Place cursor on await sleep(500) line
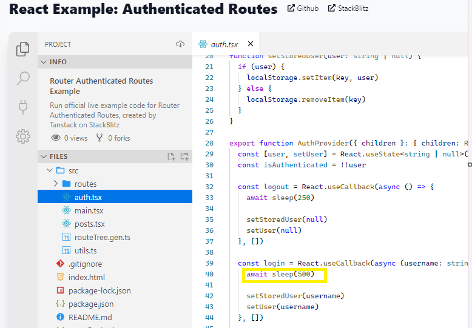This screenshot has height=328, width=472. point(280,274)
